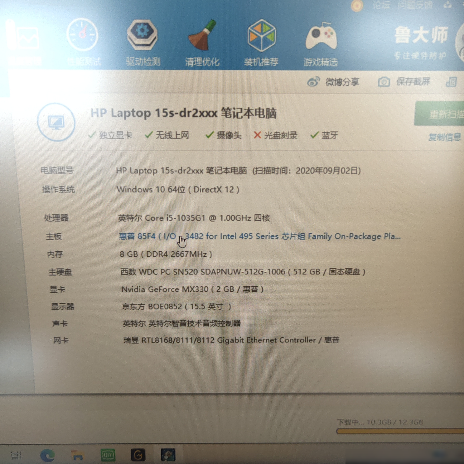
Task: Click the HP Laptop 15s-dr2xxx heading
Action: click(183, 113)
